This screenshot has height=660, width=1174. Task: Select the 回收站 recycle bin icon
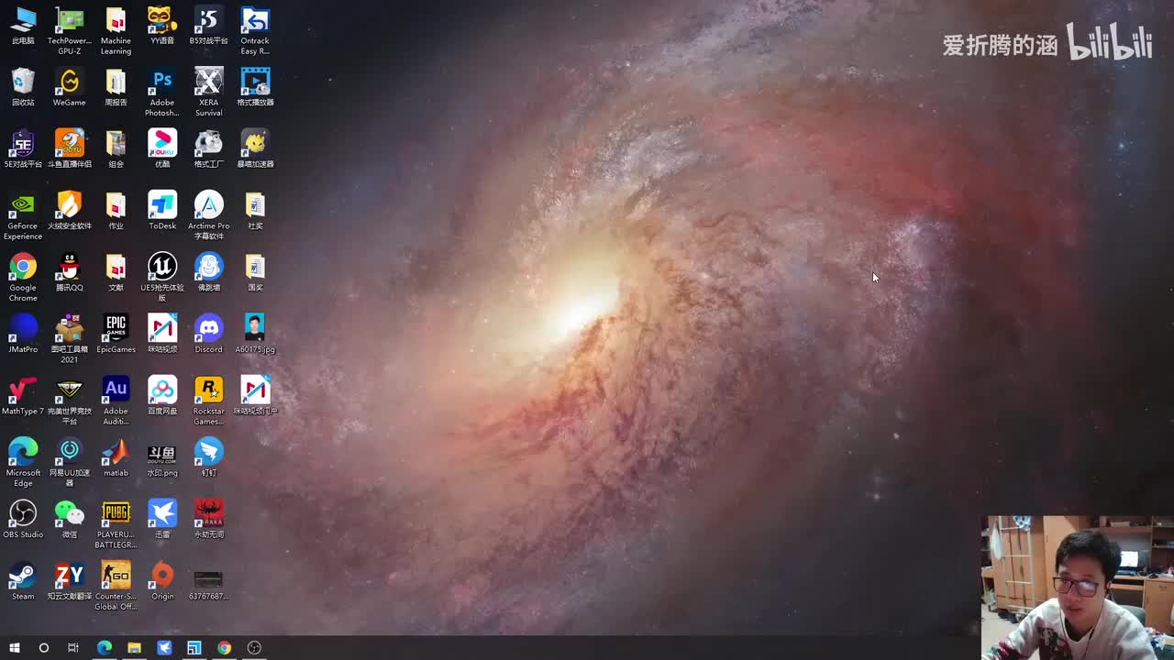click(23, 88)
